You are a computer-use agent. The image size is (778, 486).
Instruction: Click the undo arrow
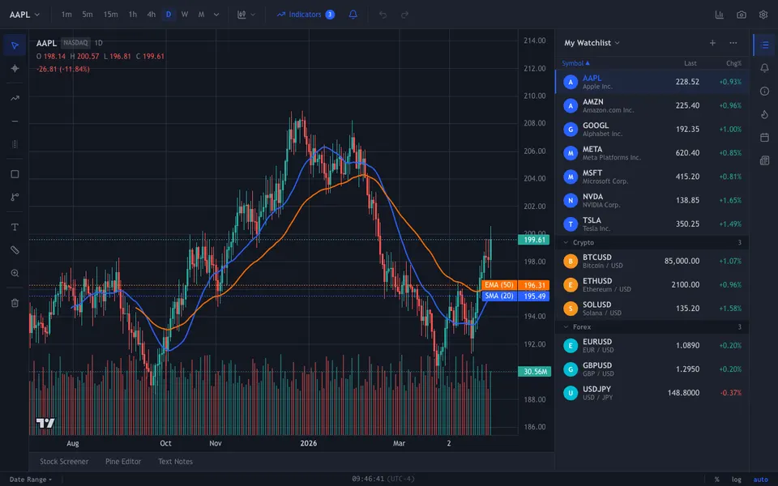pyautogui.click(x=383, y=15)
